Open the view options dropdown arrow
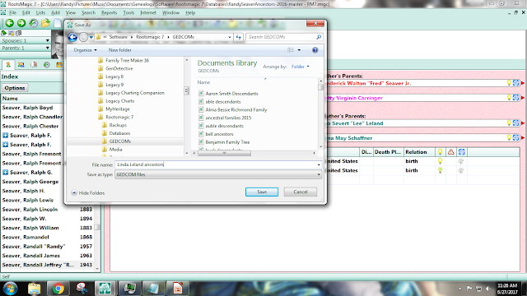Screen dimensions: 527x296 [299, 50]
